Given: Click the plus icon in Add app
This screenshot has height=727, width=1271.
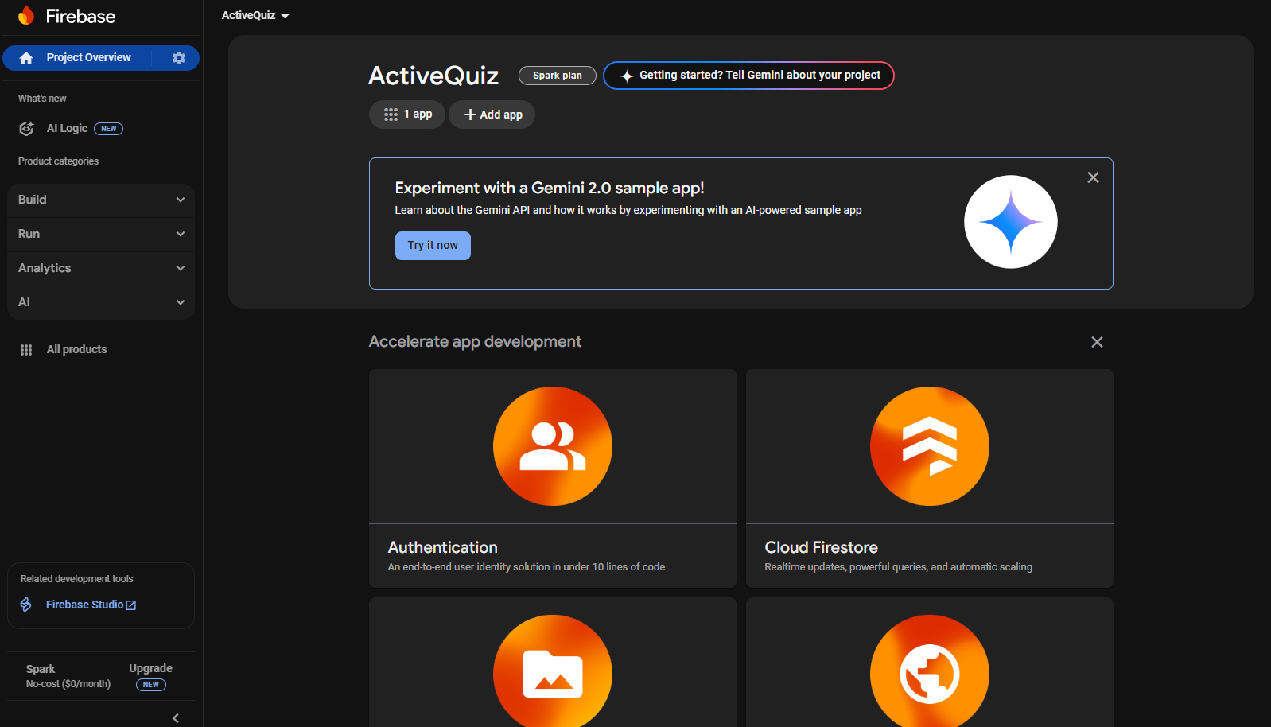Looking at the screenshot, I should 470,115.
